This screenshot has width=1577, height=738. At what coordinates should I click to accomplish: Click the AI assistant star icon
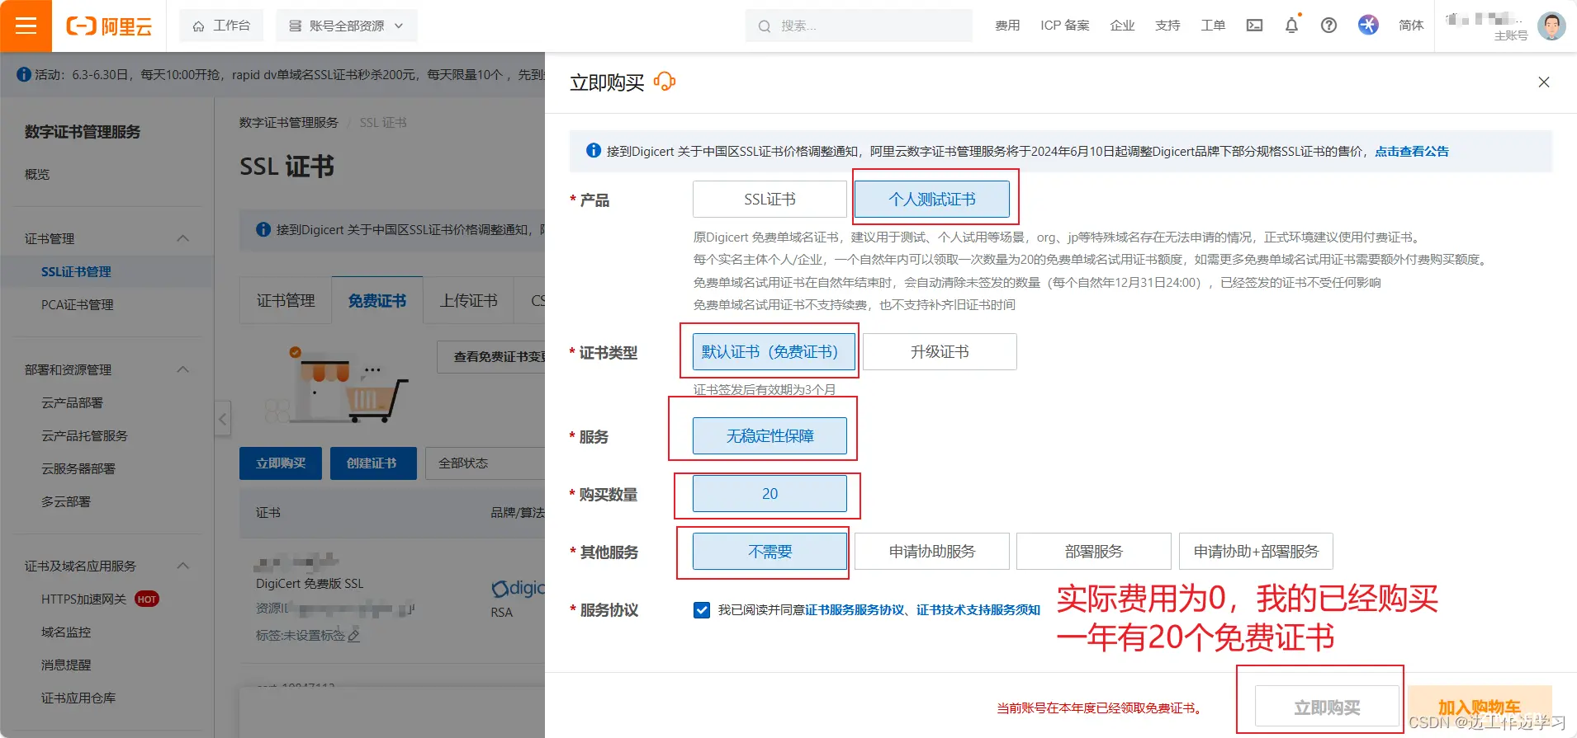(1368, 25)
